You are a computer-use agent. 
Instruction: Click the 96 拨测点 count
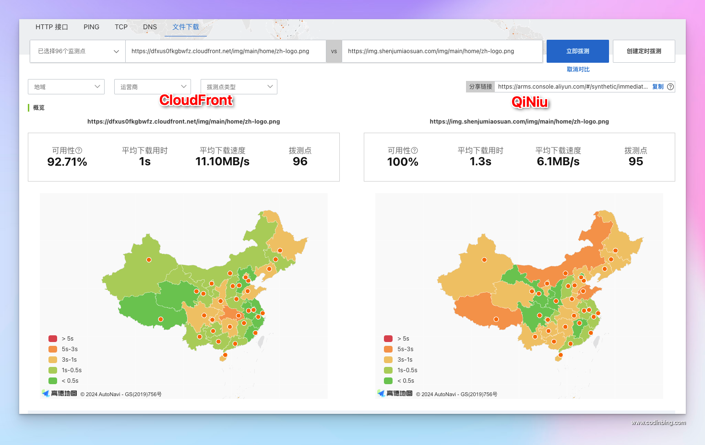[300, 161]
